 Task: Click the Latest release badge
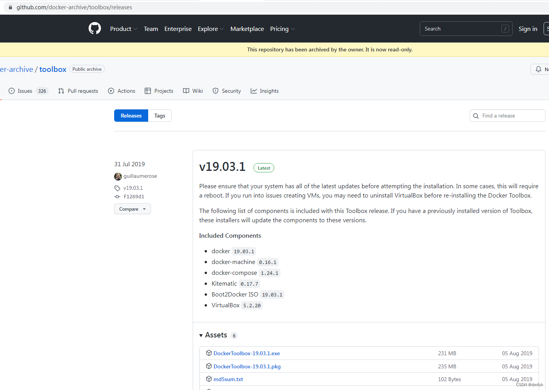click(264, 168)
